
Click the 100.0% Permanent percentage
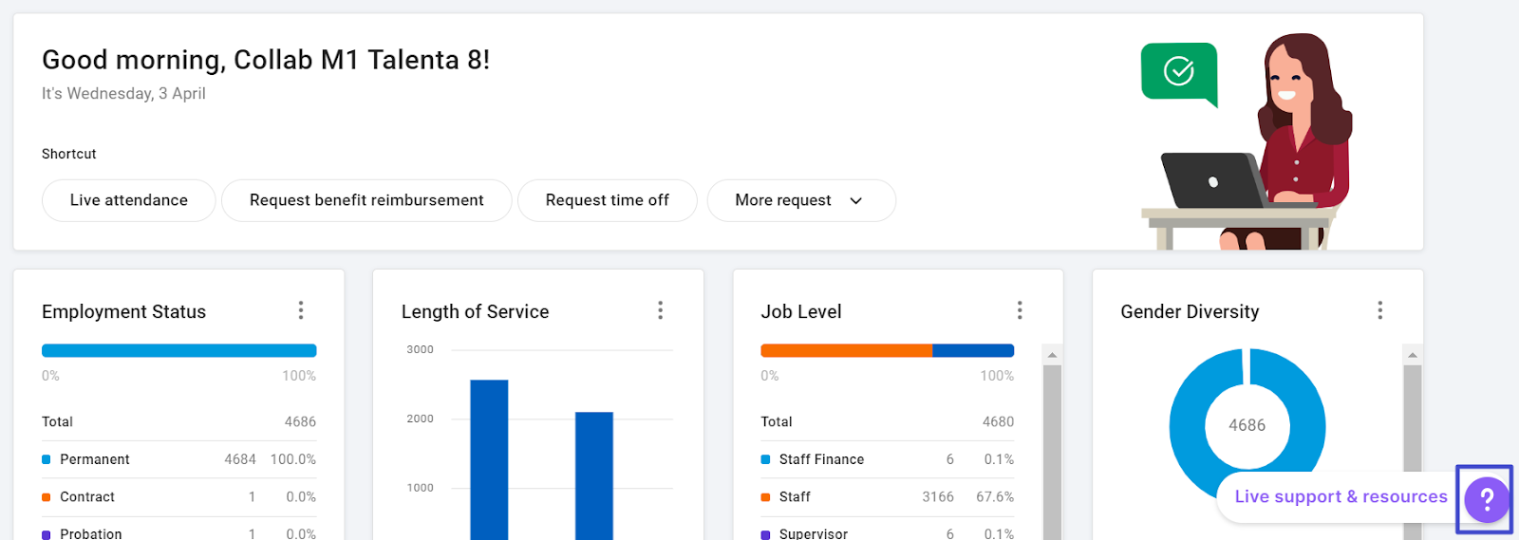coord(293,459)
